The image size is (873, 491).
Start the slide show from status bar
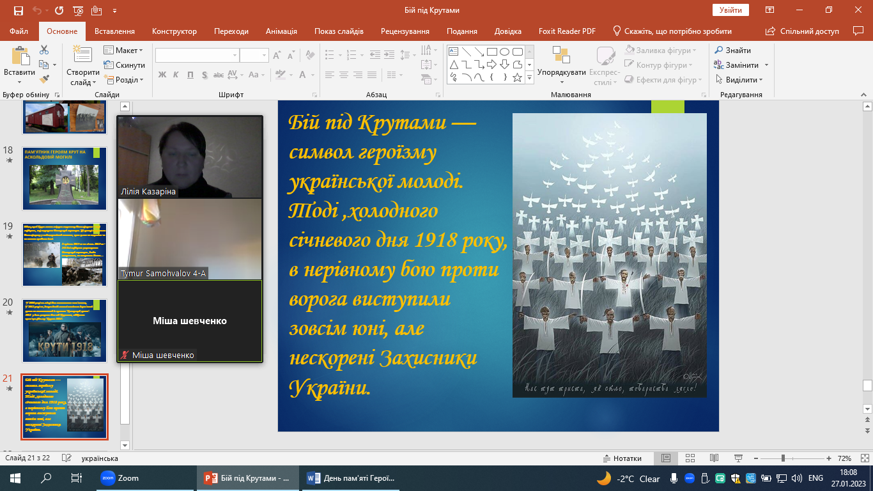[738, 458]
